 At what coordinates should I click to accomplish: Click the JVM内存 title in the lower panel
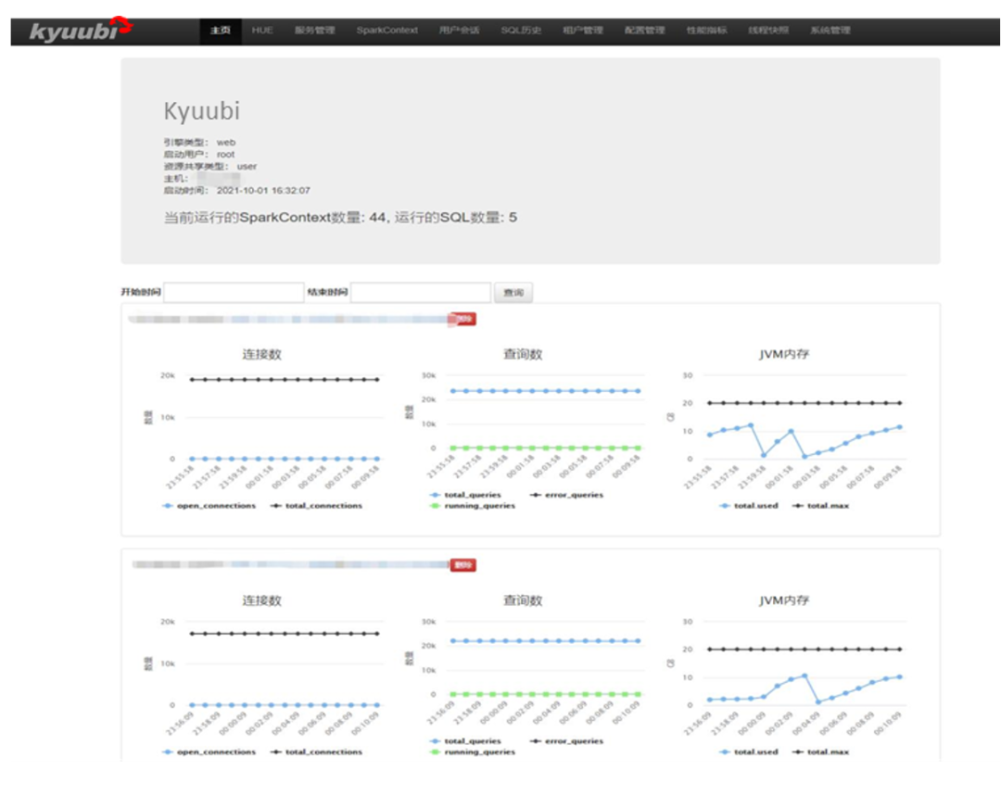[784, 600]
